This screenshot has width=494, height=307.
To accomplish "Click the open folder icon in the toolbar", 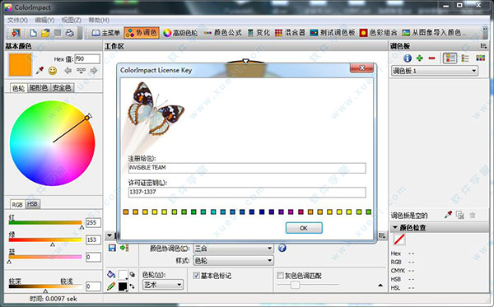I will coord(45,33).
